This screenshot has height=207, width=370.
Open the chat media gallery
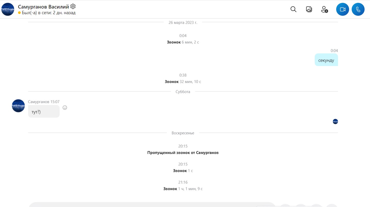309,9
